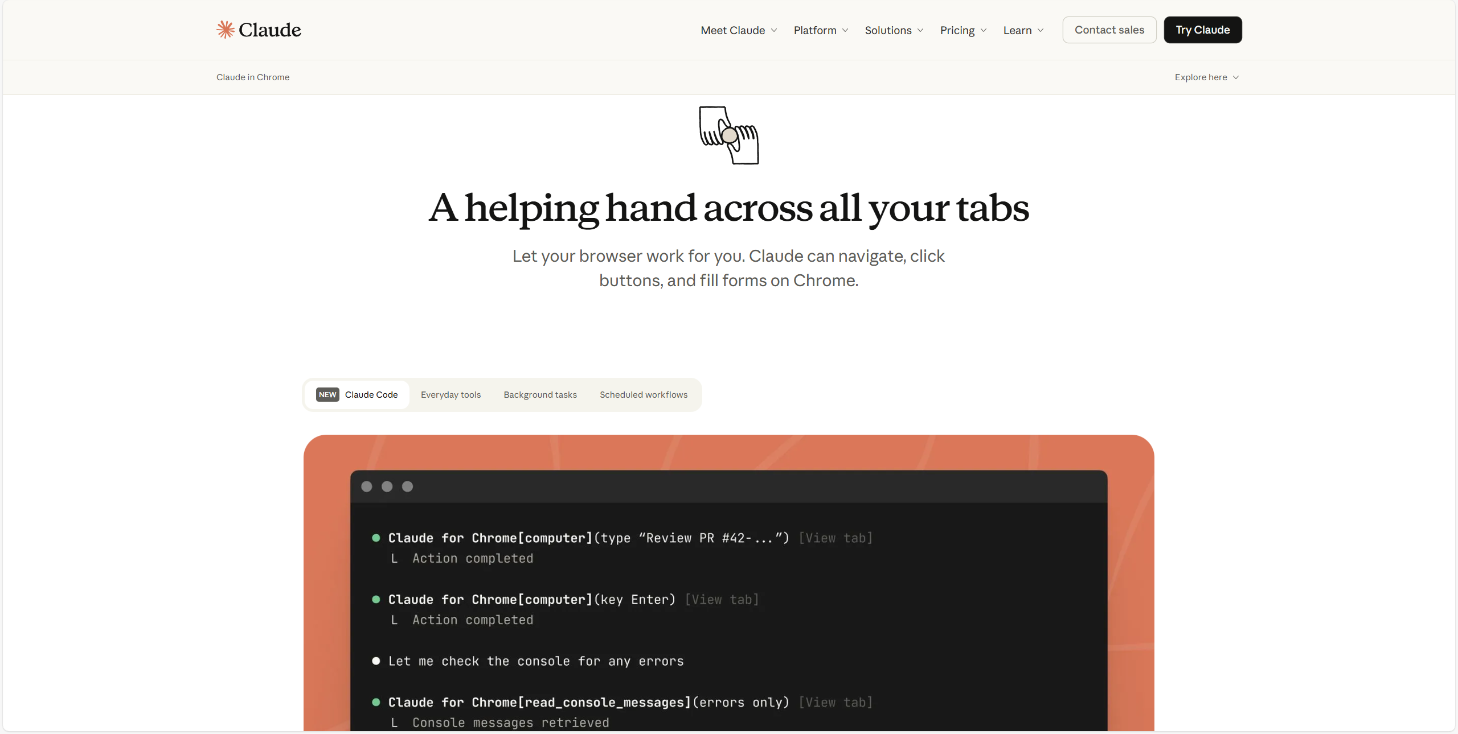The image size is (1458, 734).
Task: Switch to the Background tasks tab
Action: click(540, 394)
